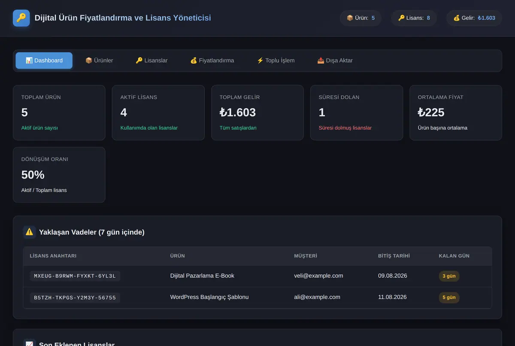Click the Toplam Gelir stat card
This screenshot has width=515, height=346.
(x=257, y=112)
